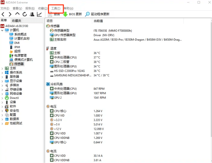Click the 驱动程序更新 magnifier button
212x163 pixels.
(97, 14)
